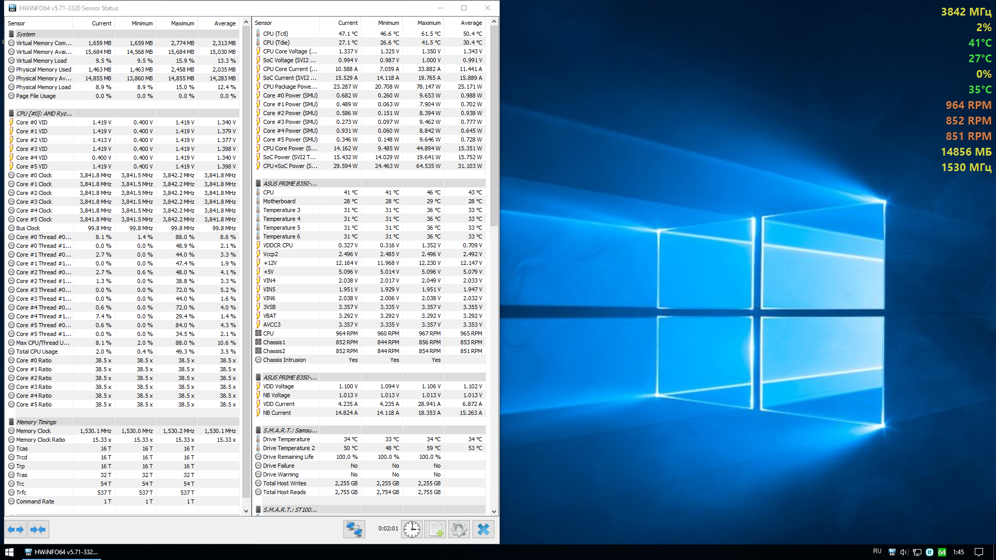Image resolution: width=996 pixels, height=560 pixels.
Task: Click the Maximum column header in left panel
Action: tap(183, 23)
